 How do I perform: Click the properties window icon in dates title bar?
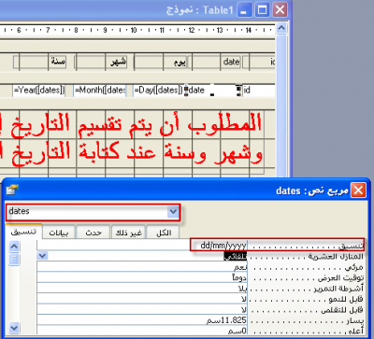click(12, 190)
